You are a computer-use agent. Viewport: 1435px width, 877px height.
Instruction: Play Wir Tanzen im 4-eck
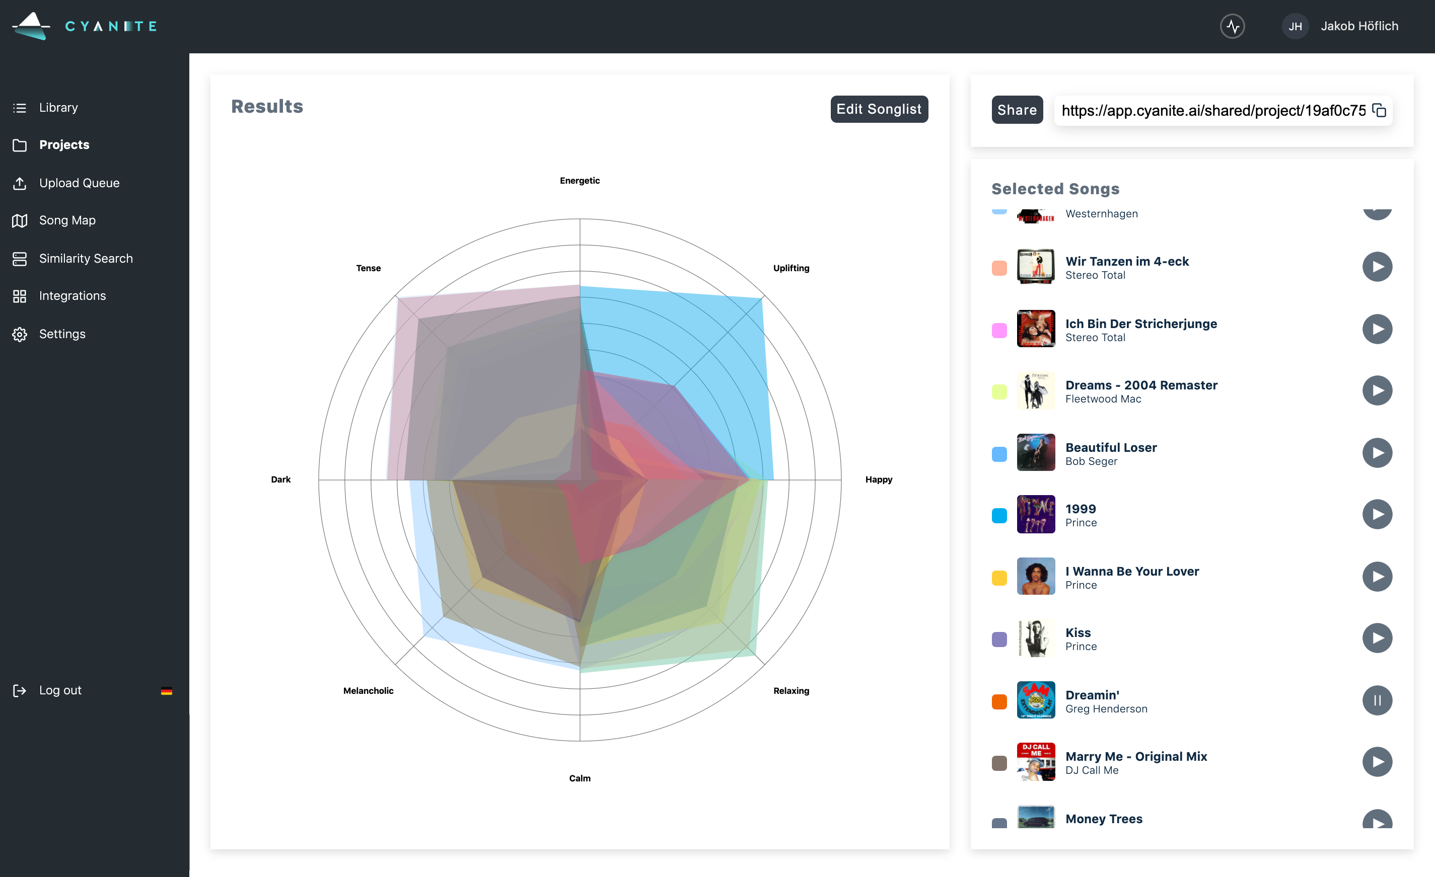point(1377,267)
